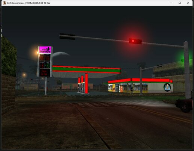Image resolution: width=194 pixels, height=151 pixels.
Task: Click the glowing red traffic light
Action: (x=135, y=41)
